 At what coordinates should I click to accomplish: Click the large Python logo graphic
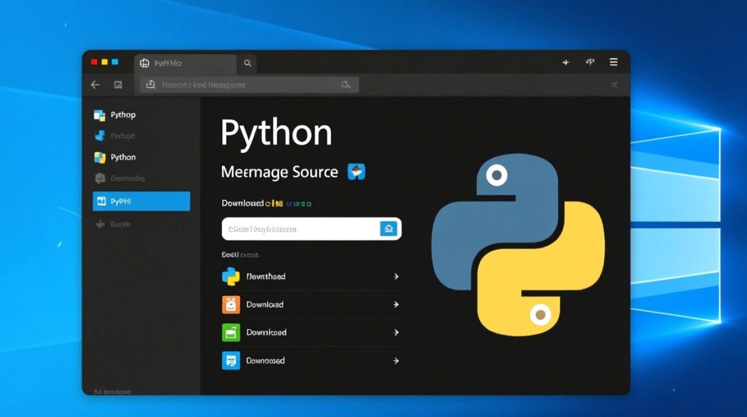[x=517, y=245]
